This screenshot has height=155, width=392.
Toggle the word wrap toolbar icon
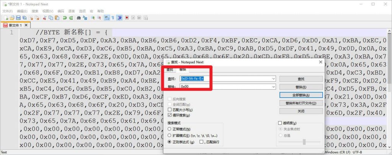click(107, 18)
